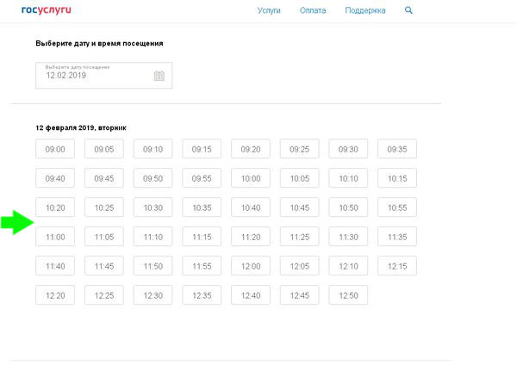
Task: Select the 10:05 time slot
Action: (299, 178)
